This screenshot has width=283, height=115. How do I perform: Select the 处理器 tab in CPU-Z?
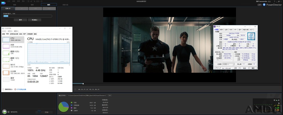216,29
